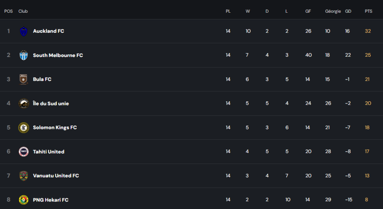Viewport: 383px width, 209px height.
Task: Click the Tahiti United round badge
Action: [x=24, y=152]
